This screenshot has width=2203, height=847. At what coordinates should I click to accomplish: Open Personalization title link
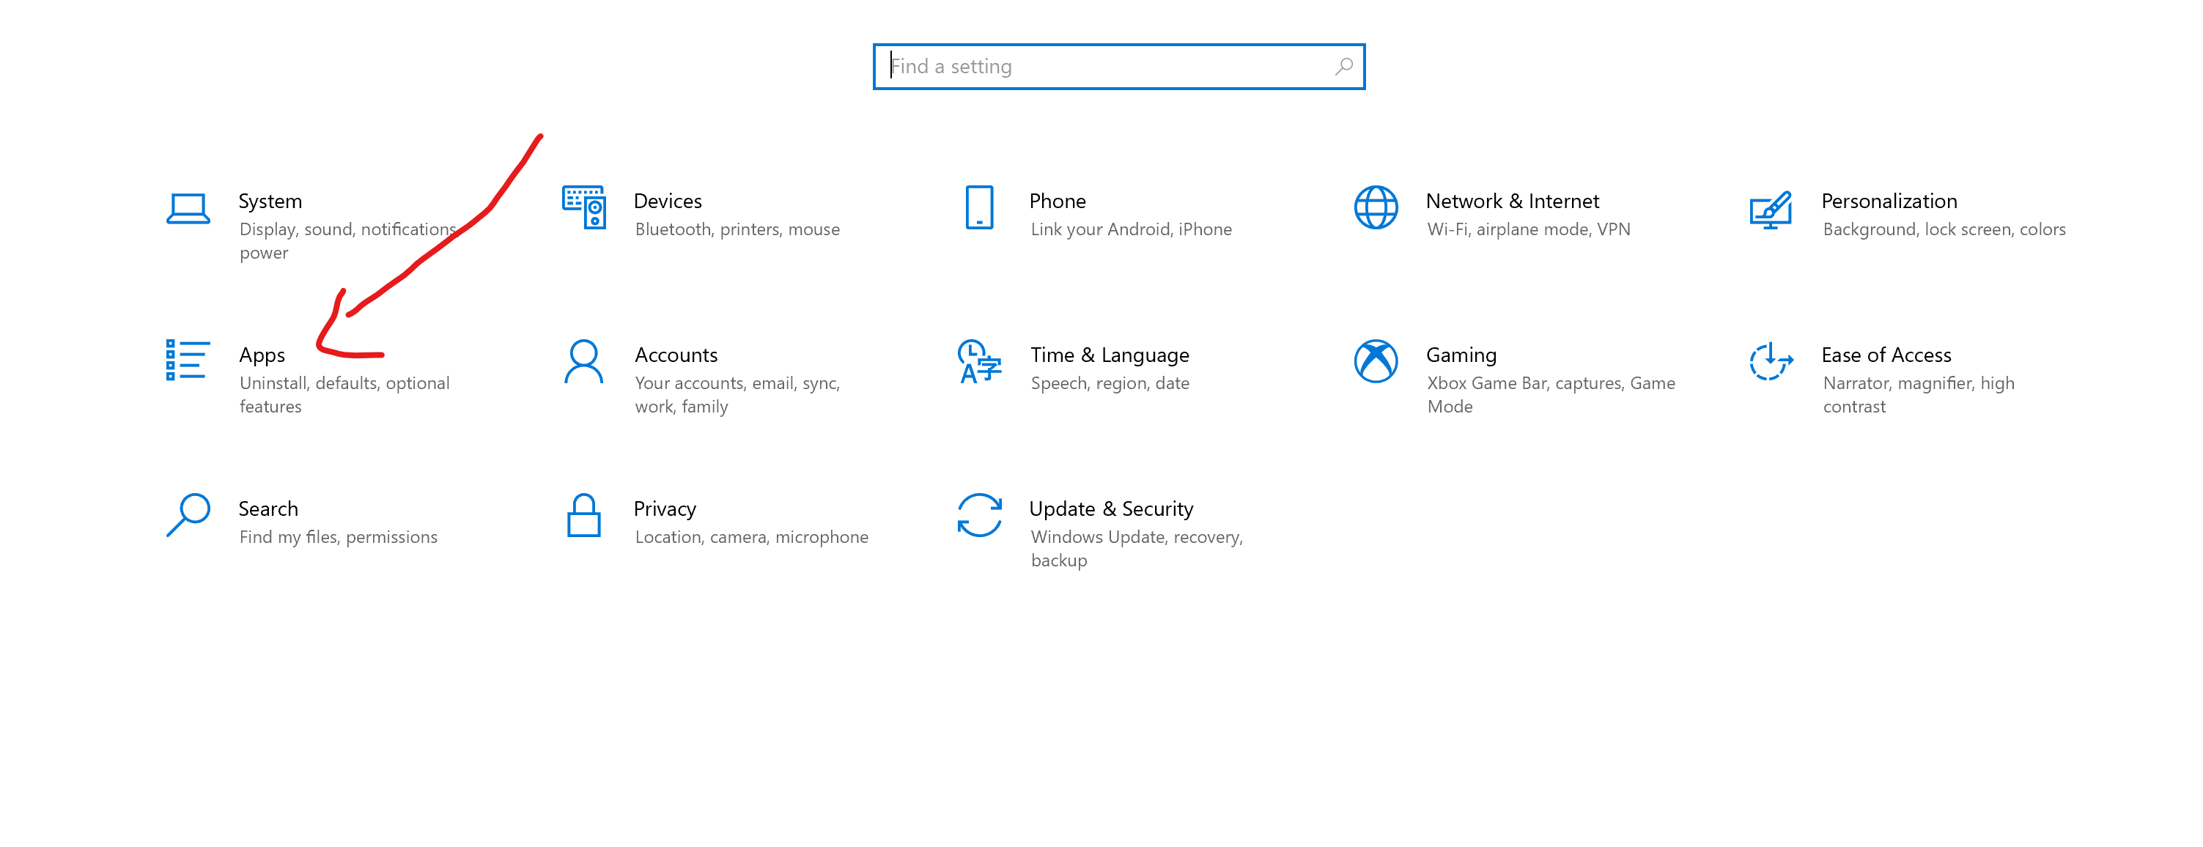click(x=1889, y=201)
